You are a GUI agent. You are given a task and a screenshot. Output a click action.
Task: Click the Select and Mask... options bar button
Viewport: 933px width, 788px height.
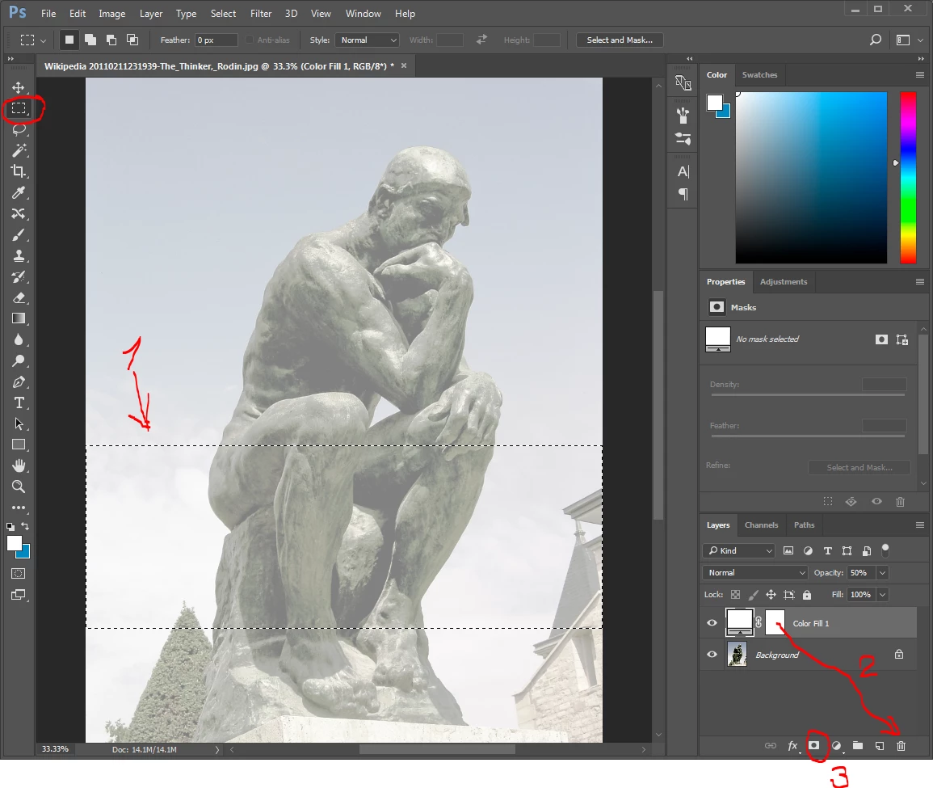tap(620, 40)
